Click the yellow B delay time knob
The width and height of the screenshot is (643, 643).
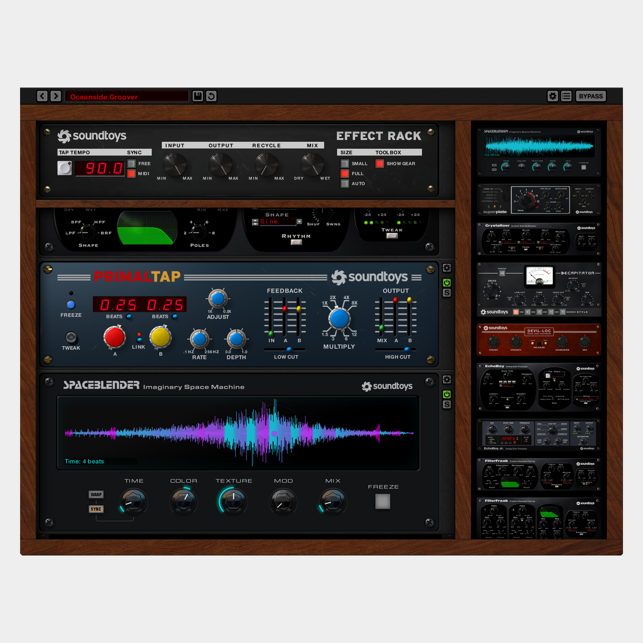[160, 337]
